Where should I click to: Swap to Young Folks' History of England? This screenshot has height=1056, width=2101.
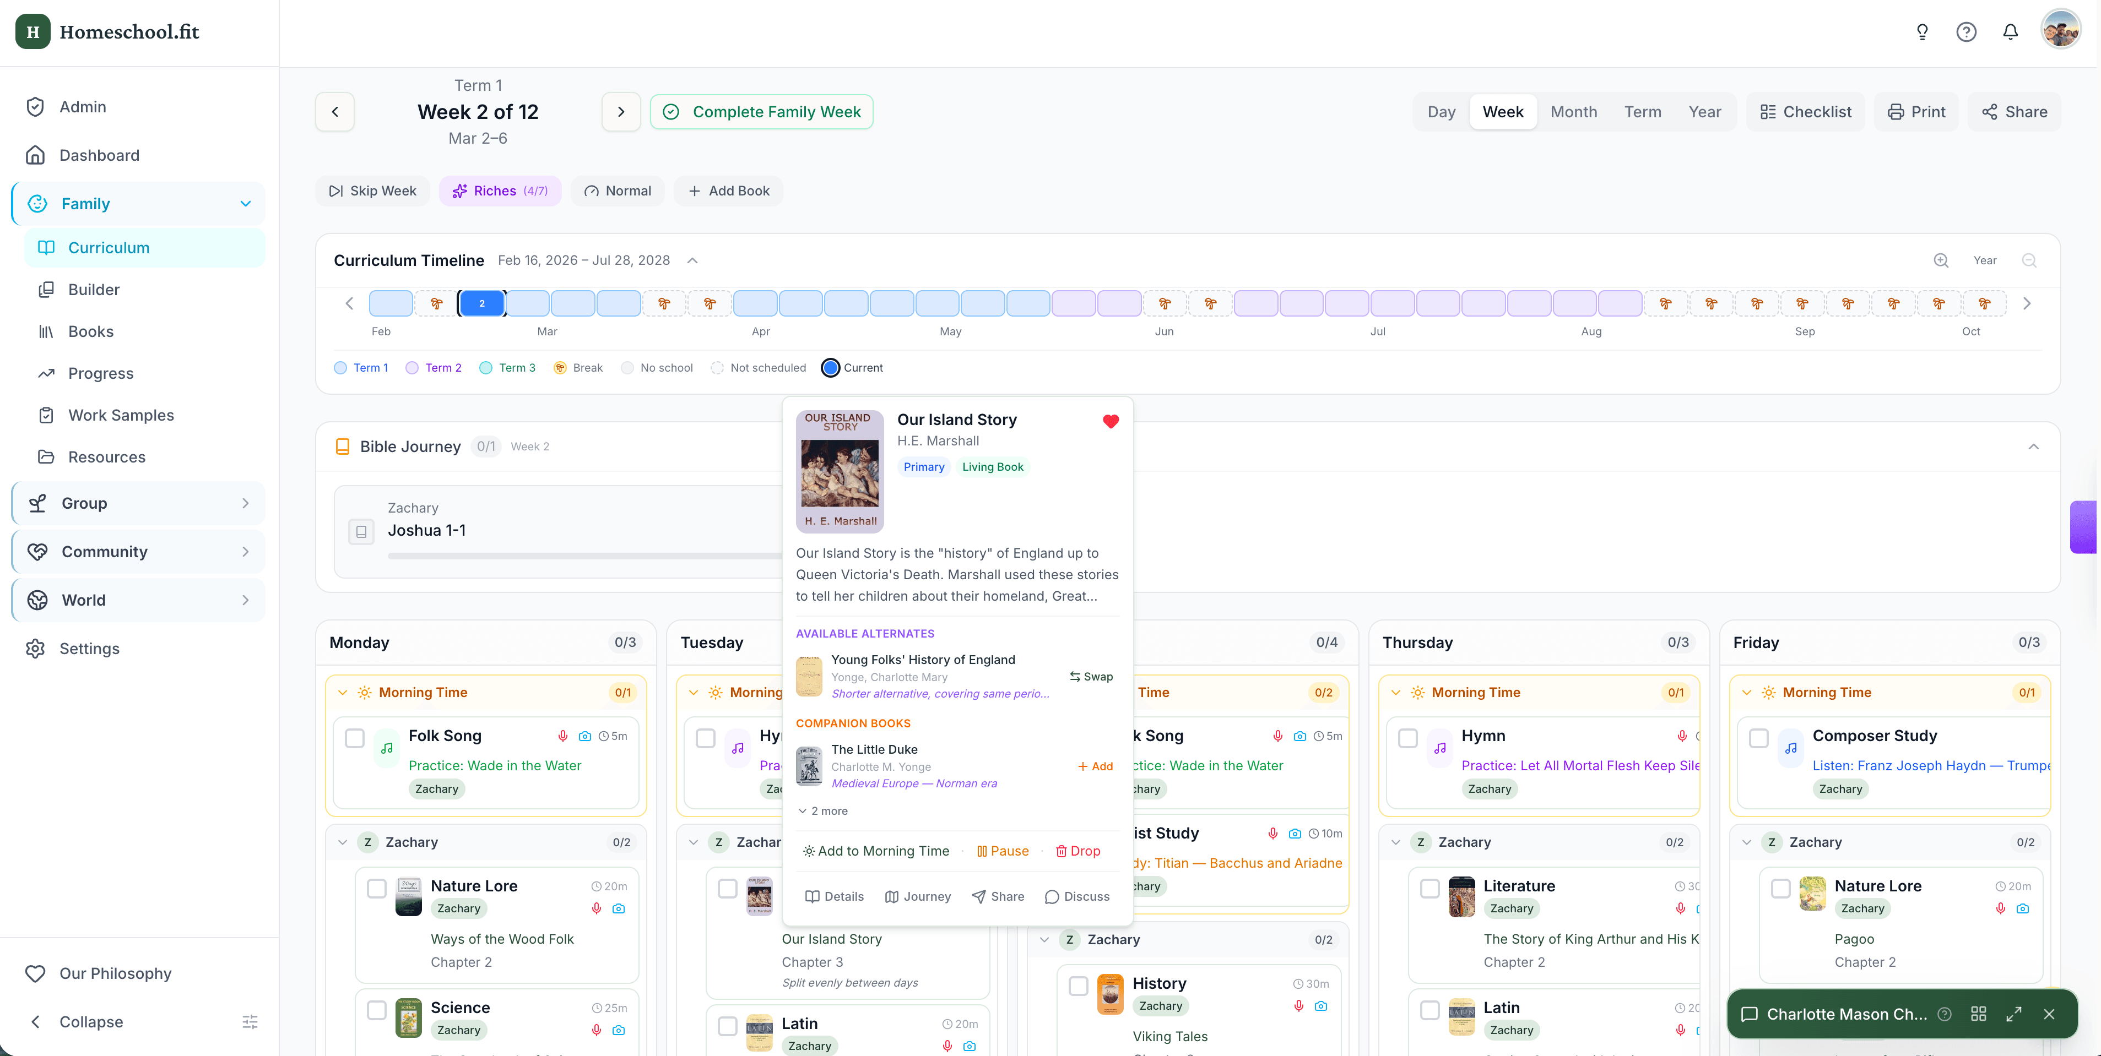[1091, 676]
